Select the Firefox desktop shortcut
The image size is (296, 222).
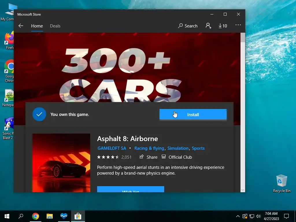pos(9,41)
